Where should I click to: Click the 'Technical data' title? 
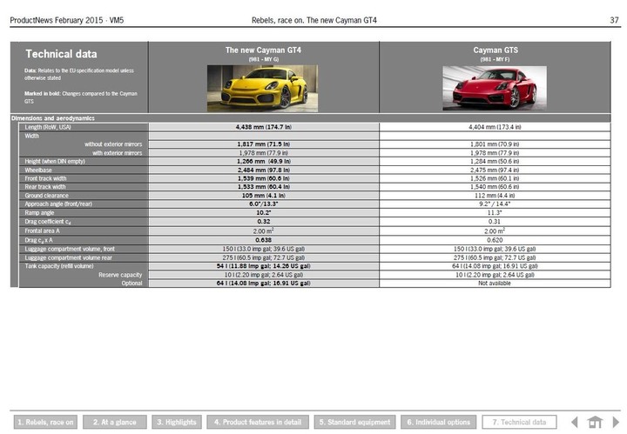(61, 54)
